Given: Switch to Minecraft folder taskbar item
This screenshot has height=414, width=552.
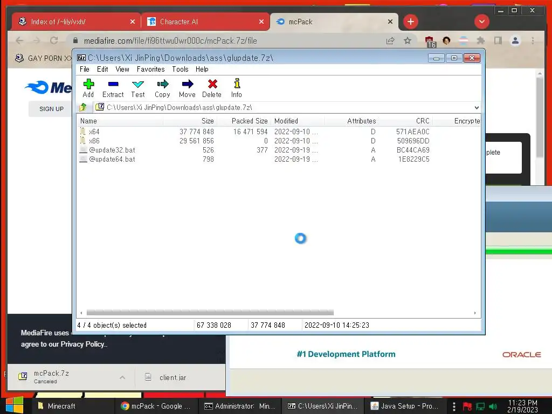Looking at the screenshot, I should [73, 406].
